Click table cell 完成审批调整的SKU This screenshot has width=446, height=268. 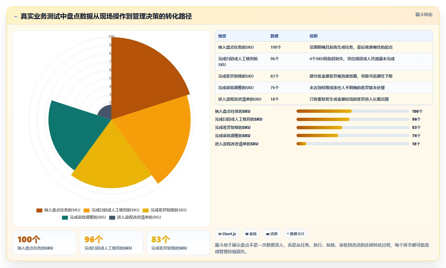coord(236,88)
